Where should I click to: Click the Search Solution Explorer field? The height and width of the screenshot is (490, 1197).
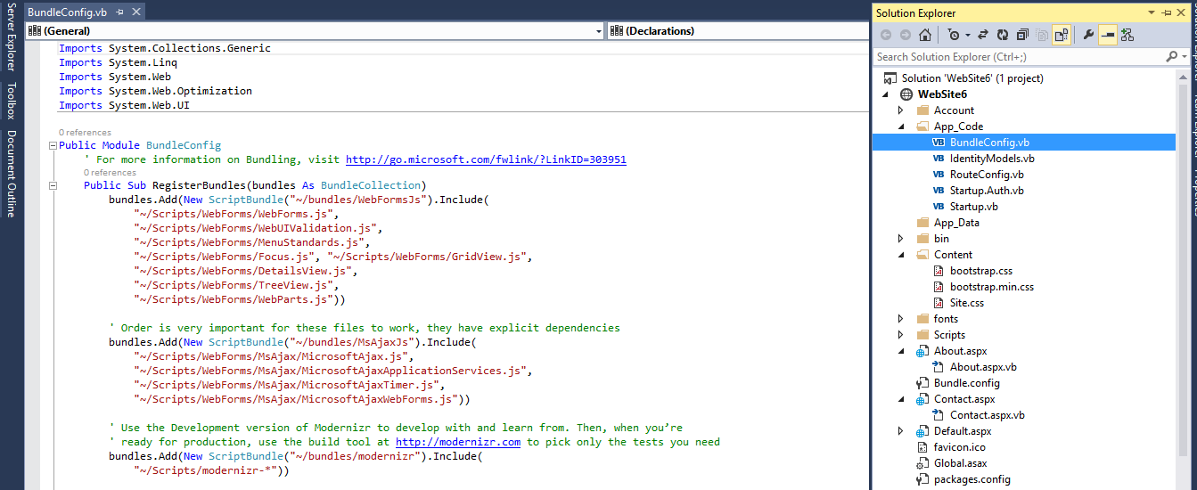1016,56
